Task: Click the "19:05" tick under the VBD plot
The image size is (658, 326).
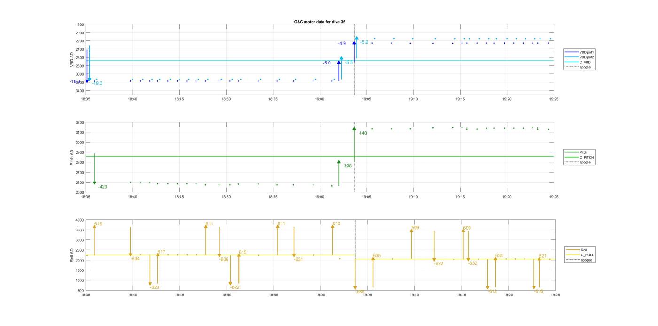Action: 367,99
